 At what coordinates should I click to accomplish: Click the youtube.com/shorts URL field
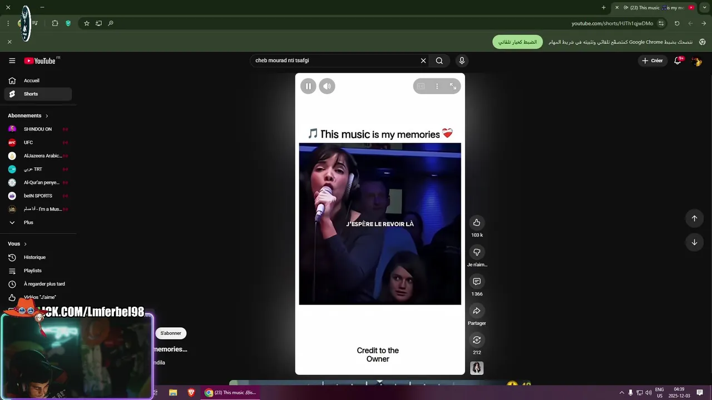[x=612, y=23]
